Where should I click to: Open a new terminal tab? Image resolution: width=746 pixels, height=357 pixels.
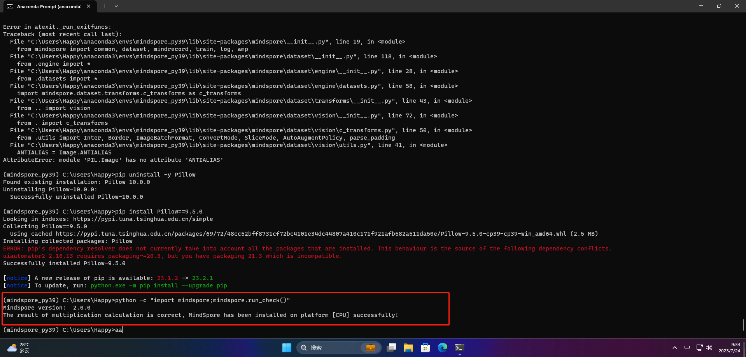click(105, 6)
